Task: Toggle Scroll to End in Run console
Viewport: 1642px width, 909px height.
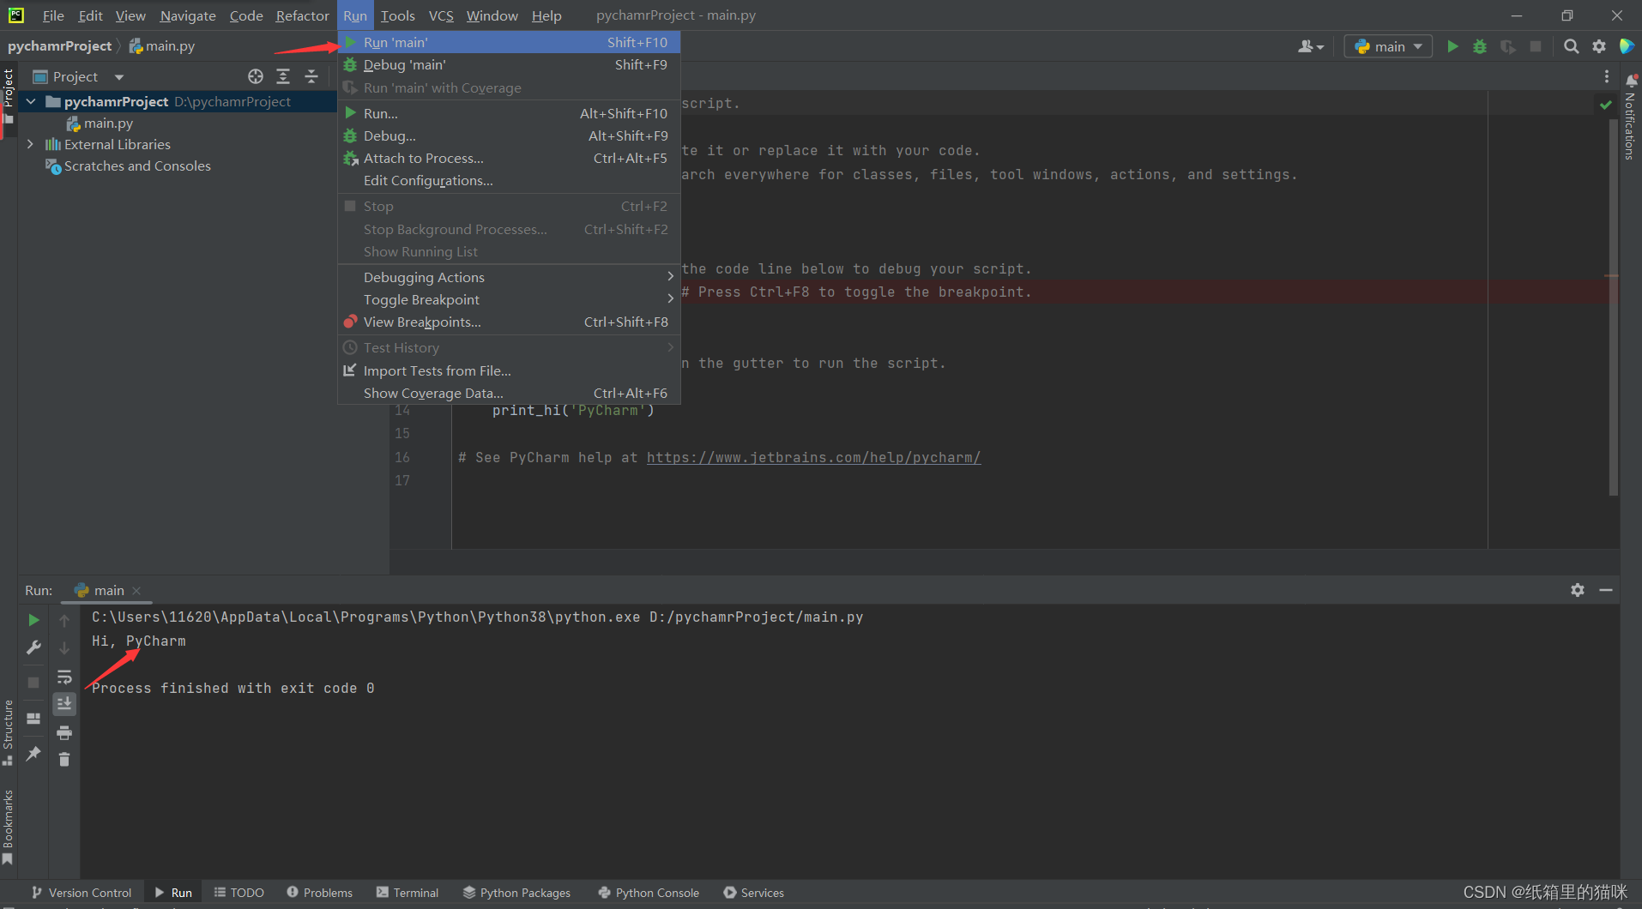Action: point(64,704)
